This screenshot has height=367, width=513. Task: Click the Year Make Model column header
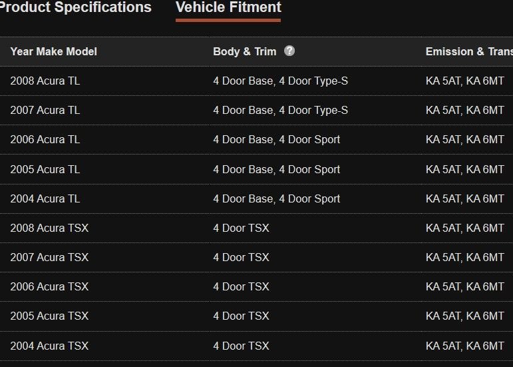pyautogui.click(x=54, y=51)
